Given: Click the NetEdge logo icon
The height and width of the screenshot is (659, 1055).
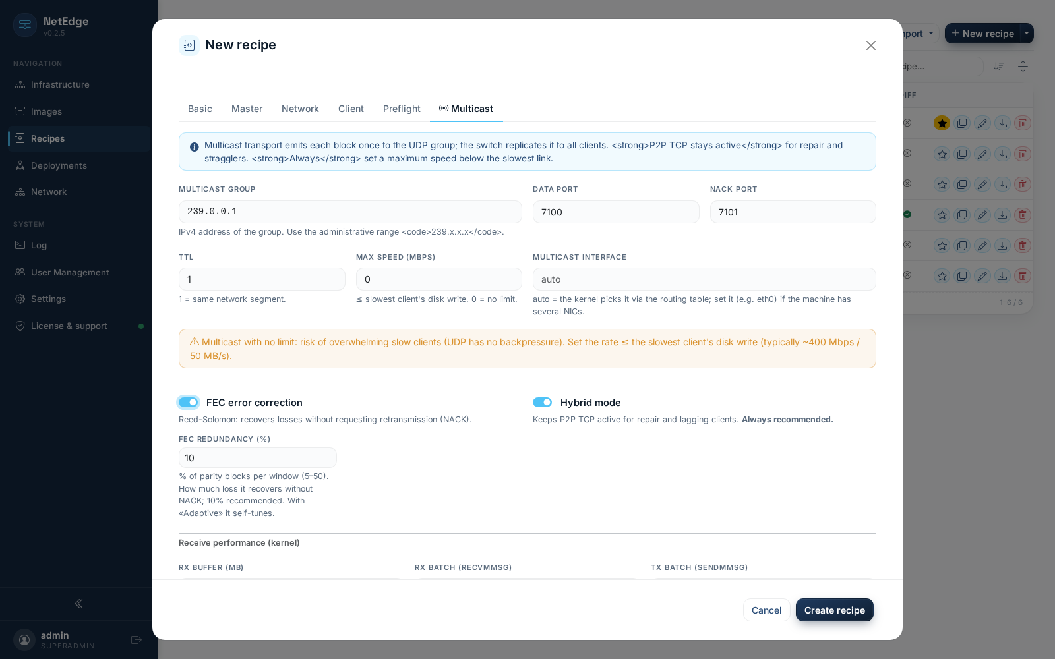Looking at the screenshot, I should tap(25, 25).
